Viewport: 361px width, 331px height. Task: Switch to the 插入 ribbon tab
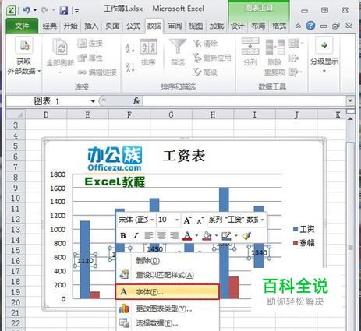[x=91, y=26]
